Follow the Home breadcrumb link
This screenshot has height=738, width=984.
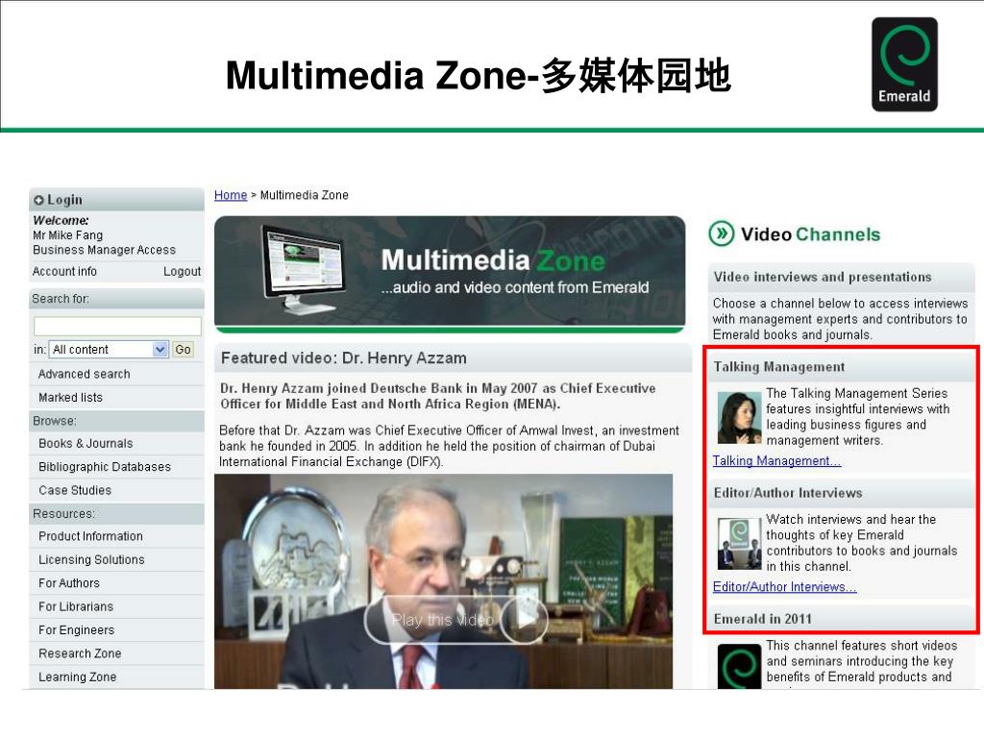click(231, 195)
